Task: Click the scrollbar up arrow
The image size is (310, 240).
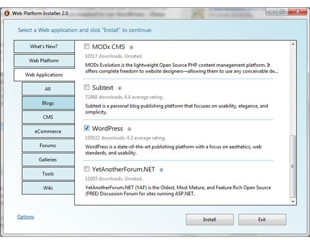Action: [293, 44]
